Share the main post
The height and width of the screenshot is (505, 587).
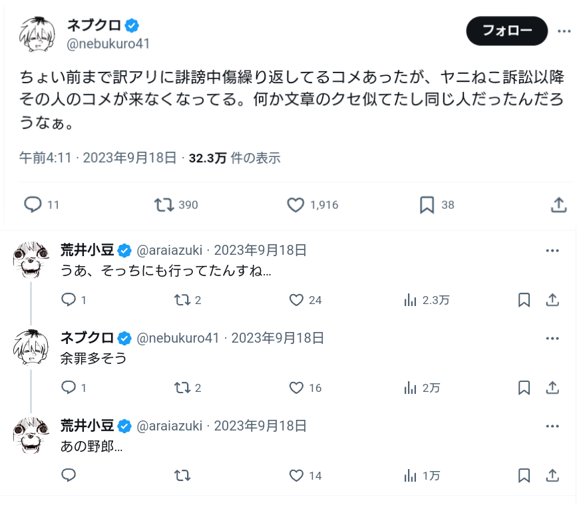tap(559, 205)
